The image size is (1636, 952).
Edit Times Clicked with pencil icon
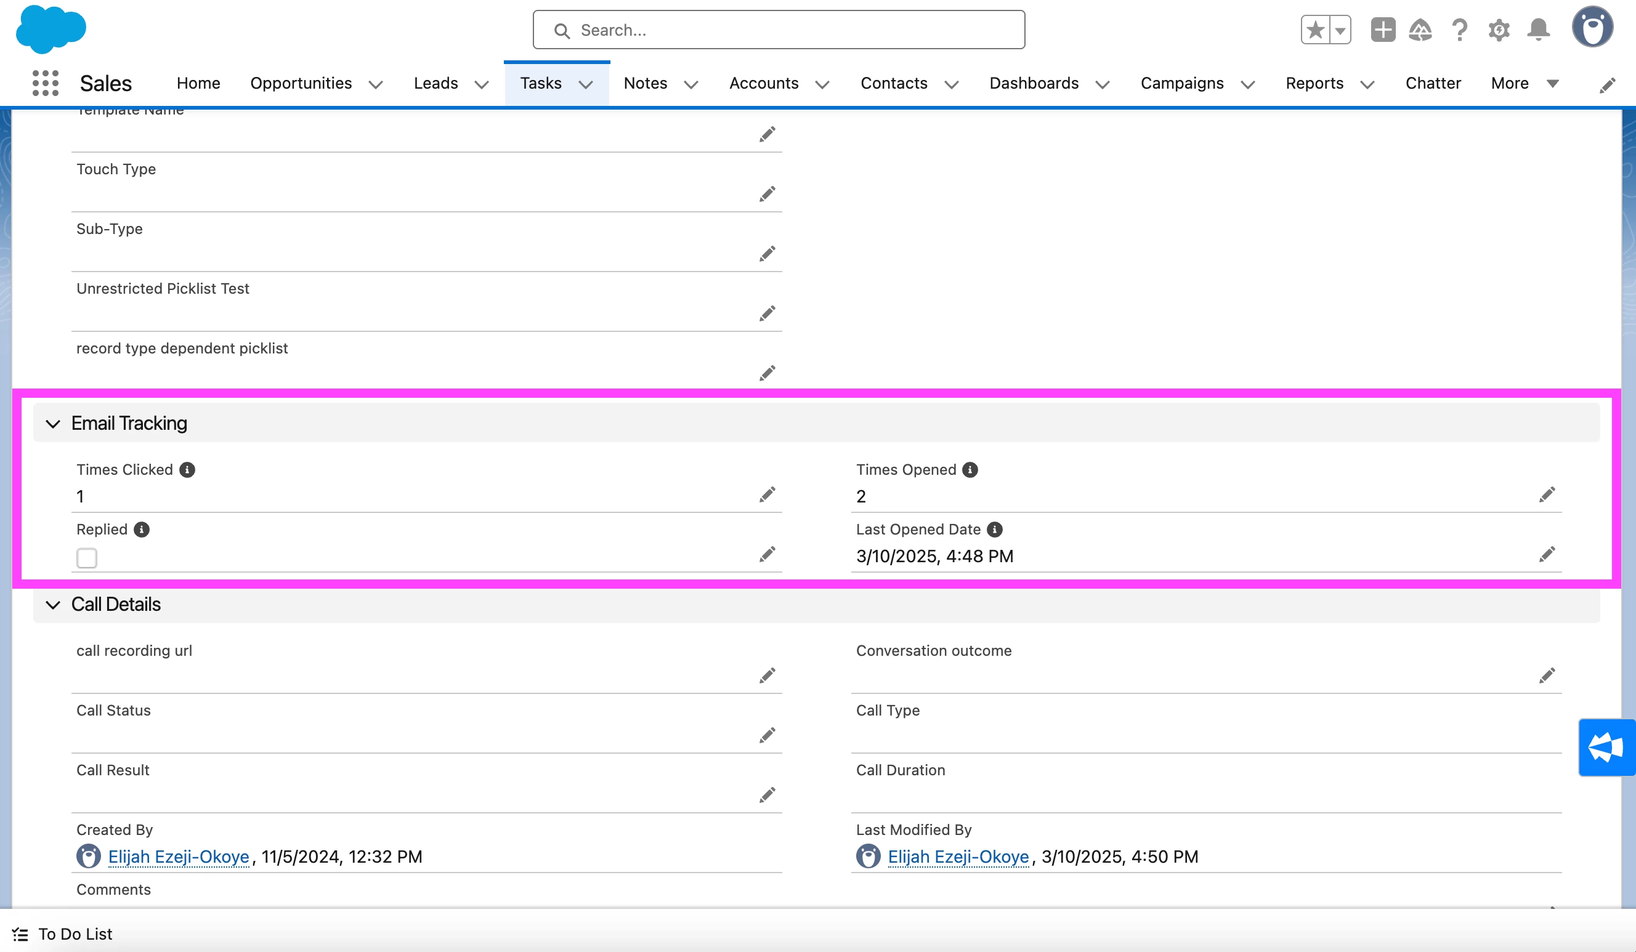pyautogui.click(x=767, y=495)
